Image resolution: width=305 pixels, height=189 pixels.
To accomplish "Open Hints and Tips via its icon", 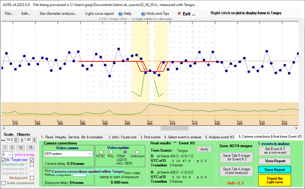I will (143, 14).
